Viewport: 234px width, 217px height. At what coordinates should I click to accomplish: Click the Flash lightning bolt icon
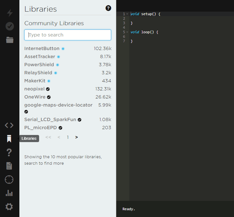(10, 13)
